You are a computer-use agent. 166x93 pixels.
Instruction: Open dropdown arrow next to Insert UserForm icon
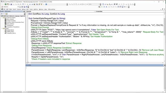point(9,4)
